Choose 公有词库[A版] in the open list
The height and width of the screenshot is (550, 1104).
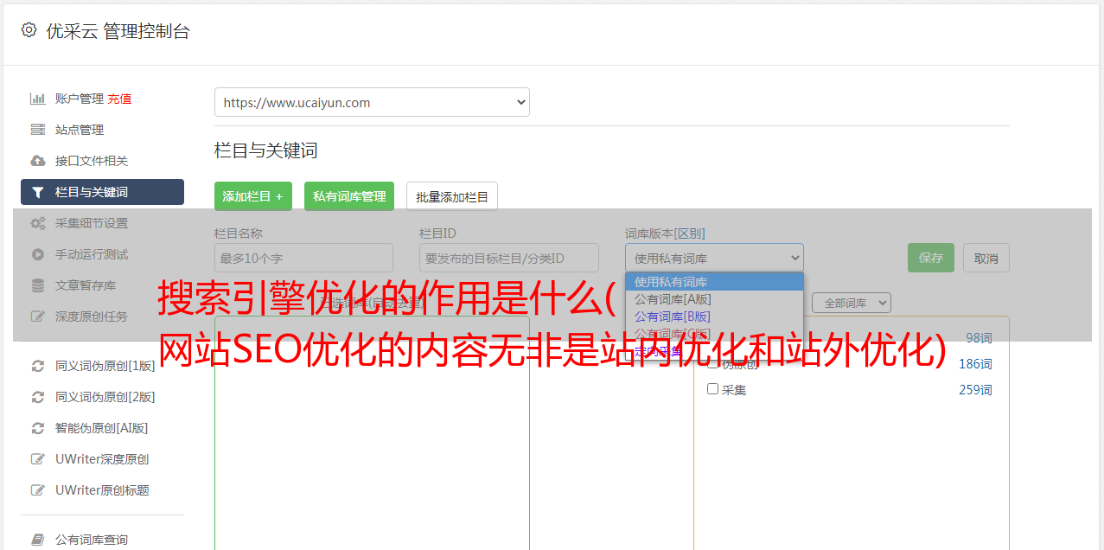tap(714, 299)
